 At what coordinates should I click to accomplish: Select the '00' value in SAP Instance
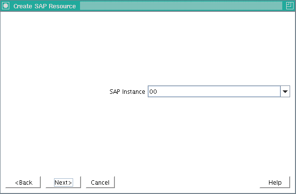point(153,92)
